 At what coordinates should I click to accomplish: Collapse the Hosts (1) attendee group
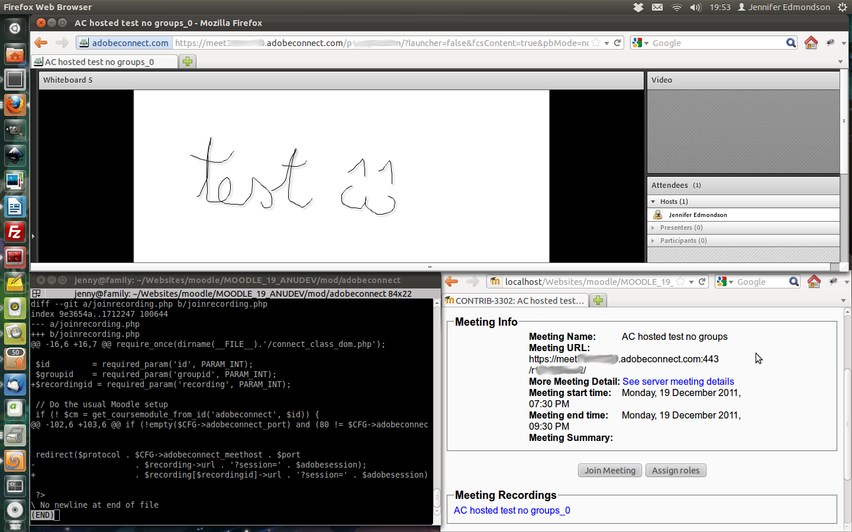click(653, 202)
